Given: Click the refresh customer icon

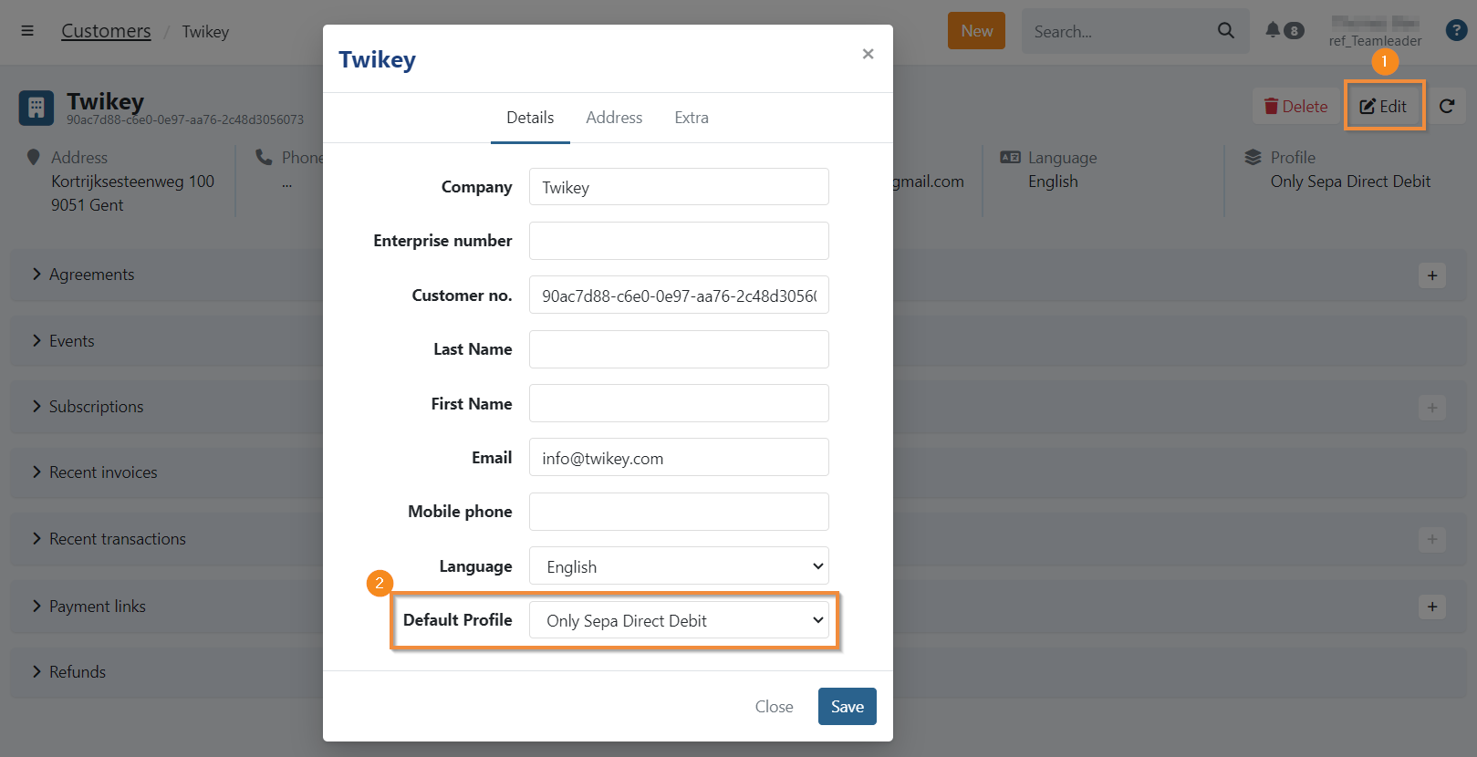Looking at the screenshot, I should coord(1447,107).
